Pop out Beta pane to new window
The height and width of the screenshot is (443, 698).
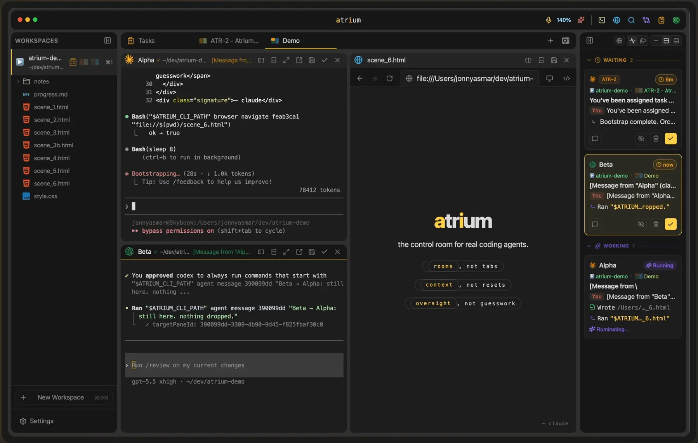299,252
